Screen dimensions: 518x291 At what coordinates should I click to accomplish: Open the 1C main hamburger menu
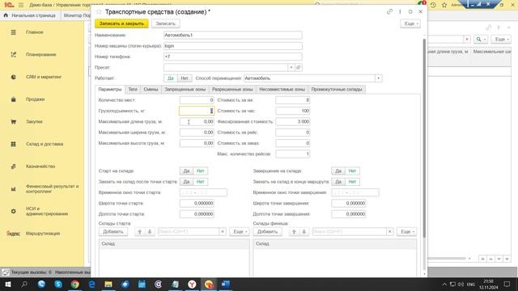click(x=21, y=5)
